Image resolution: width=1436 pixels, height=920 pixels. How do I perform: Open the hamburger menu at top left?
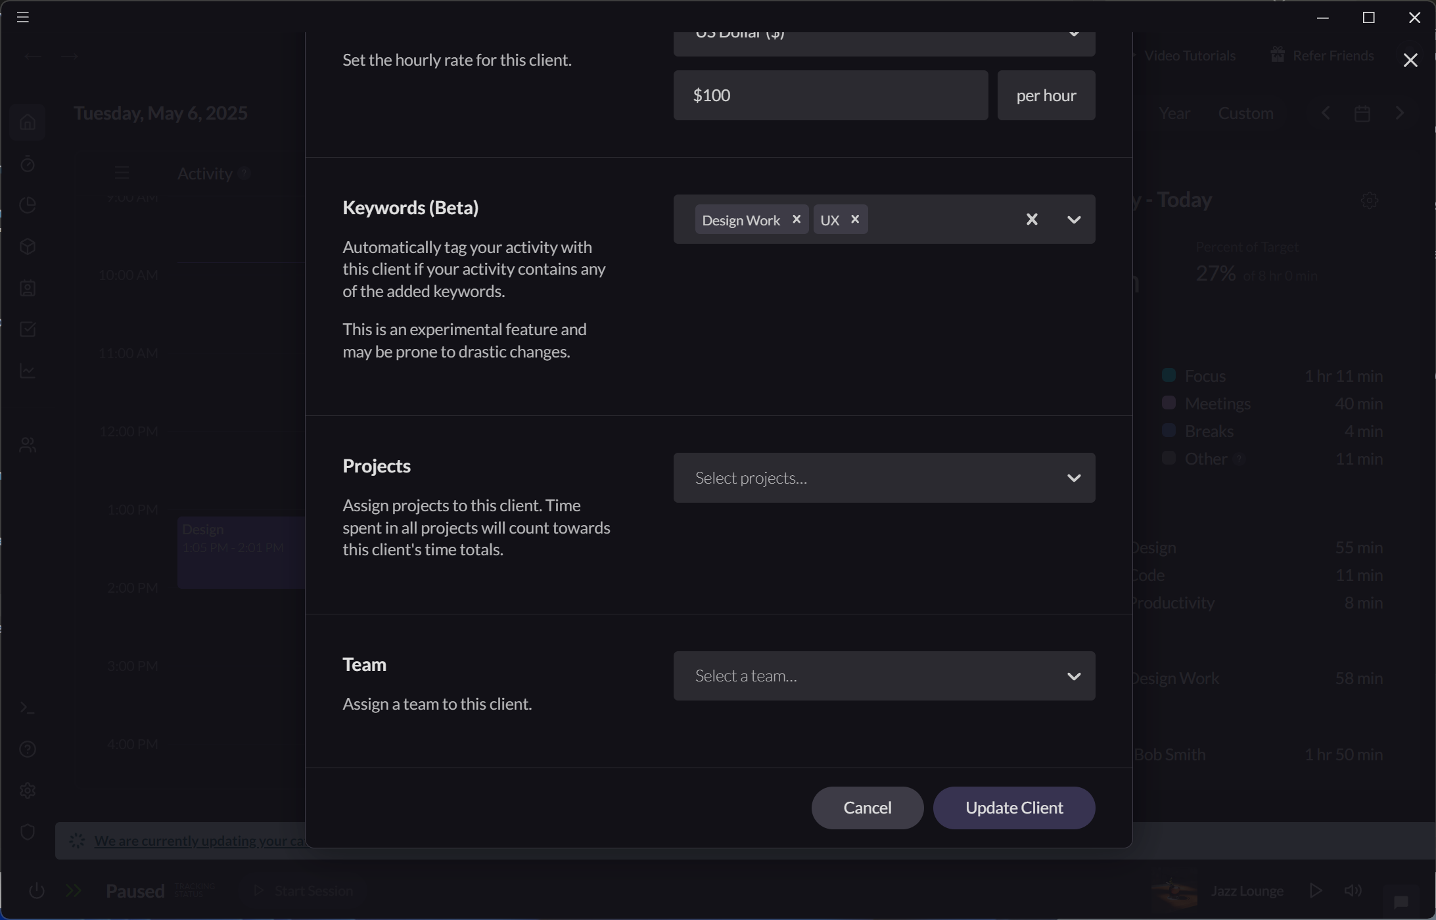[24, 16]
